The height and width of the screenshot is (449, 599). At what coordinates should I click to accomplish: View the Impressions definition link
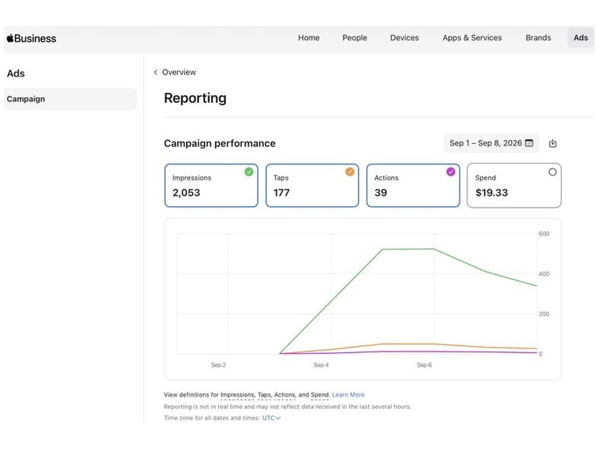point(237,395)
